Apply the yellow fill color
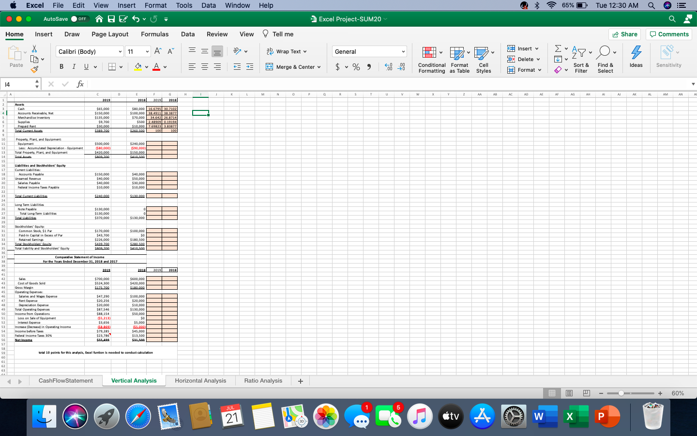Viewport: 697px width, 436px height. 138,67
